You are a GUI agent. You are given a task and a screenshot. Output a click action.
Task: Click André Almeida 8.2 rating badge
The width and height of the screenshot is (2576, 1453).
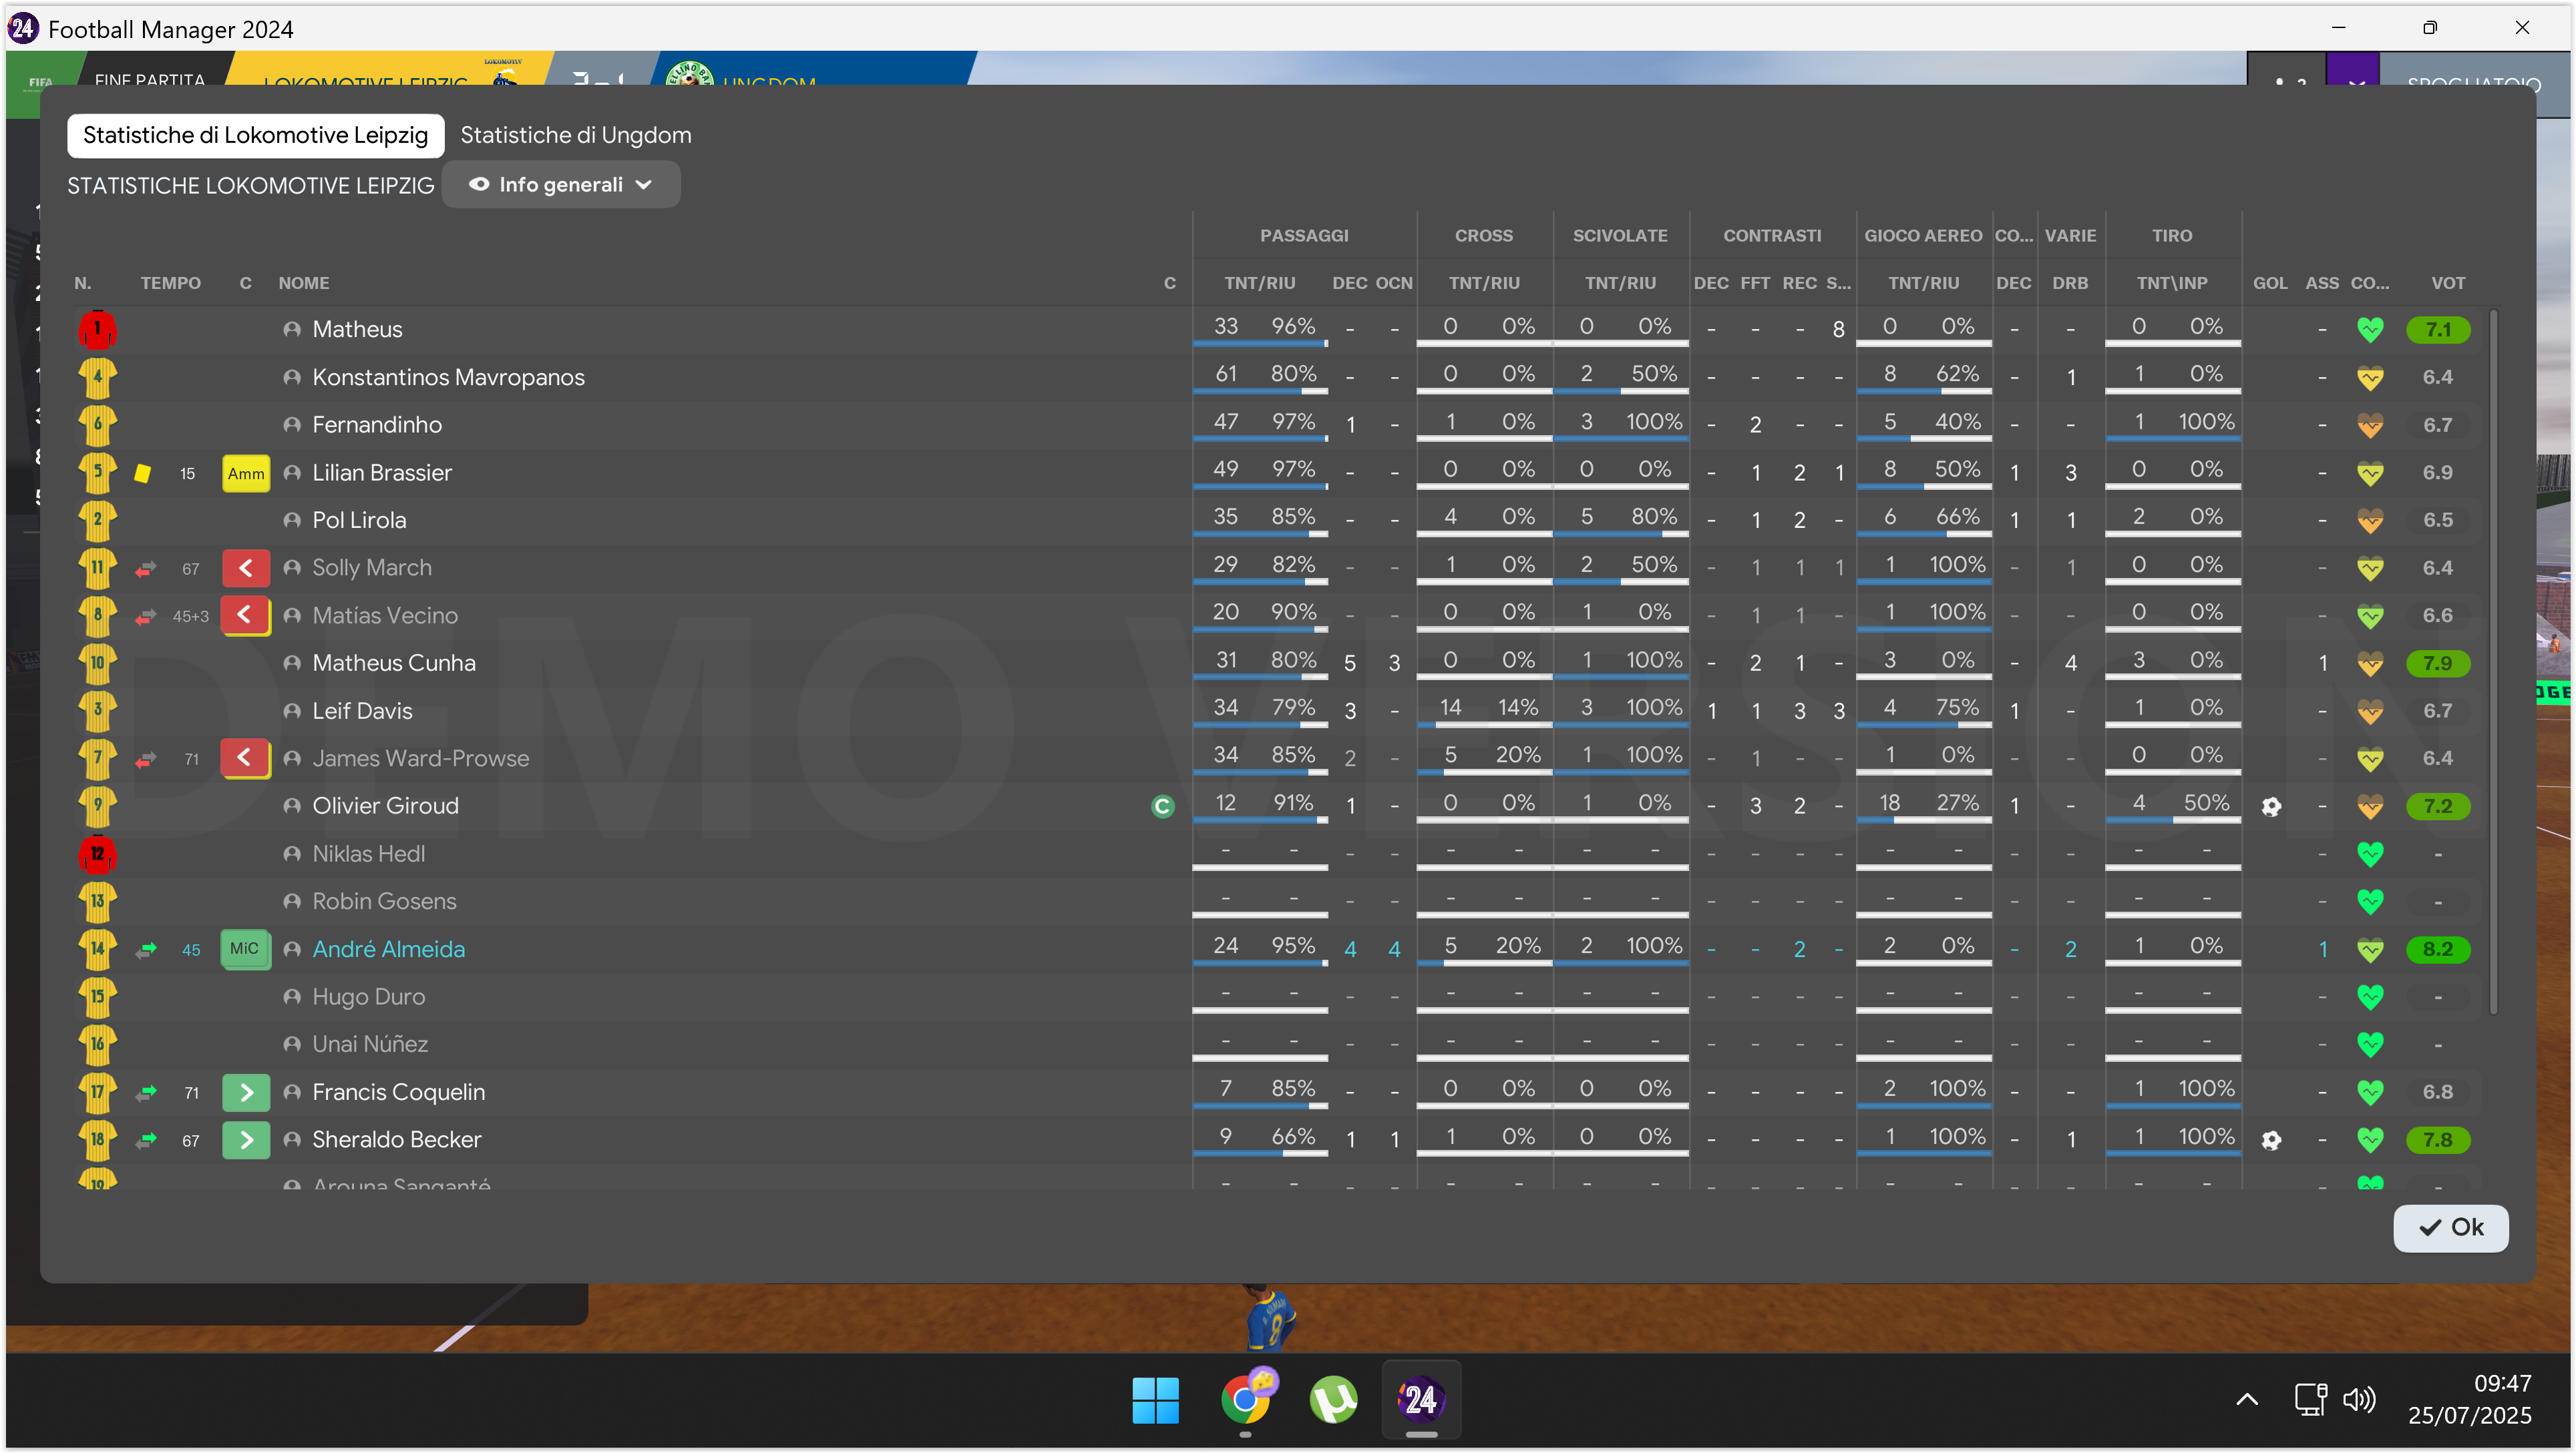point(2437,949)
